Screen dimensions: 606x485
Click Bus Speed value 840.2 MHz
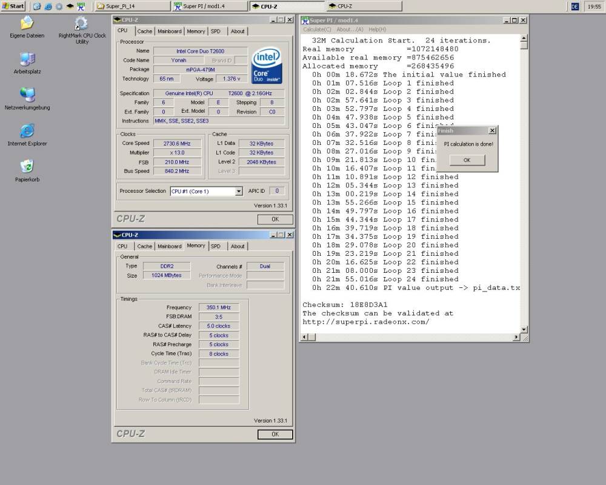pos(177,171)
